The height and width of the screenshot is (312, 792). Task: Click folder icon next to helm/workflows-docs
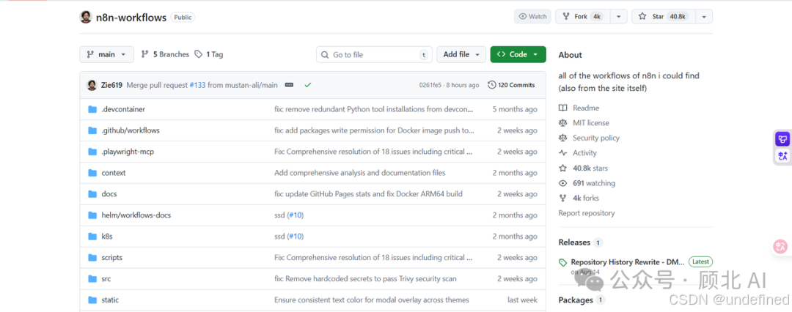(x=92, y=215)
